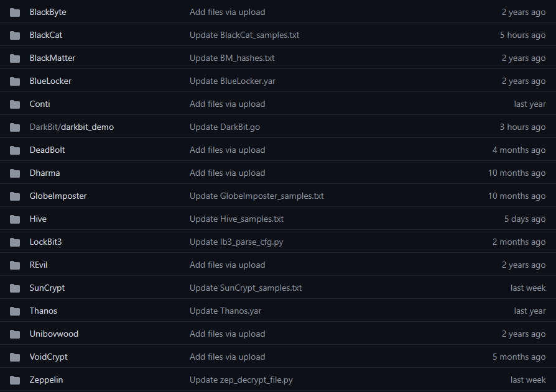556x392 pixels.
Task: Open commit "Update zep_decrypt_file.py"
Action: pyautogui.click(x=241, y=380)
